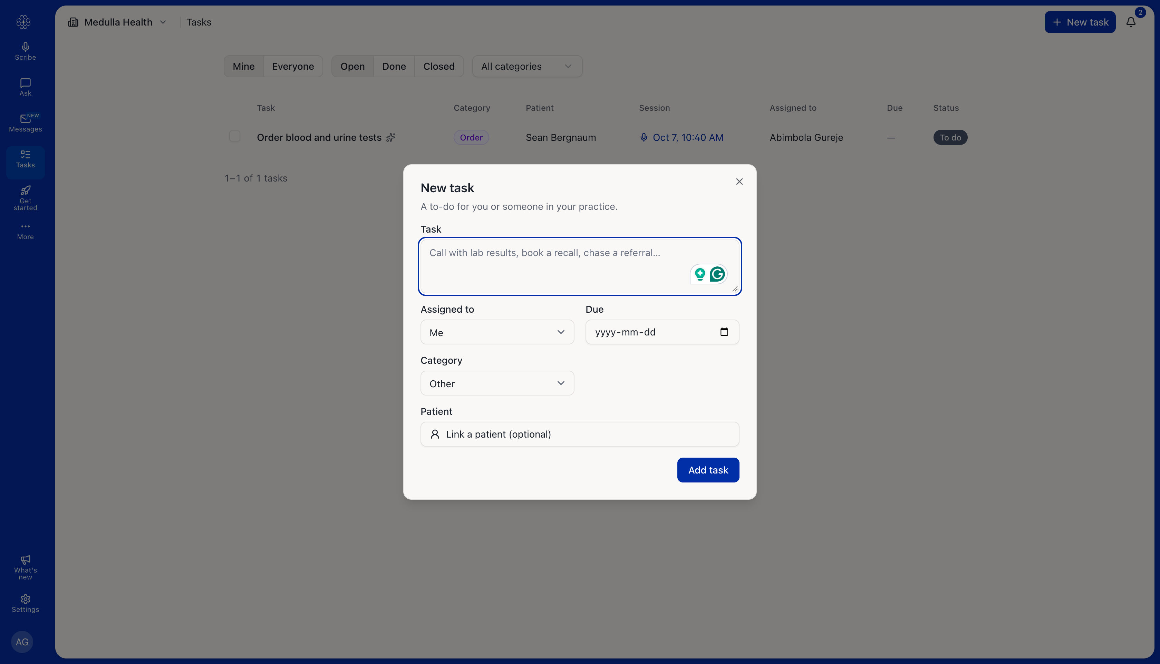Click patient name Sean Bergnaum
Image resolution: width=1160 pixels, height=664 pixels.
[x=561, y=137]
